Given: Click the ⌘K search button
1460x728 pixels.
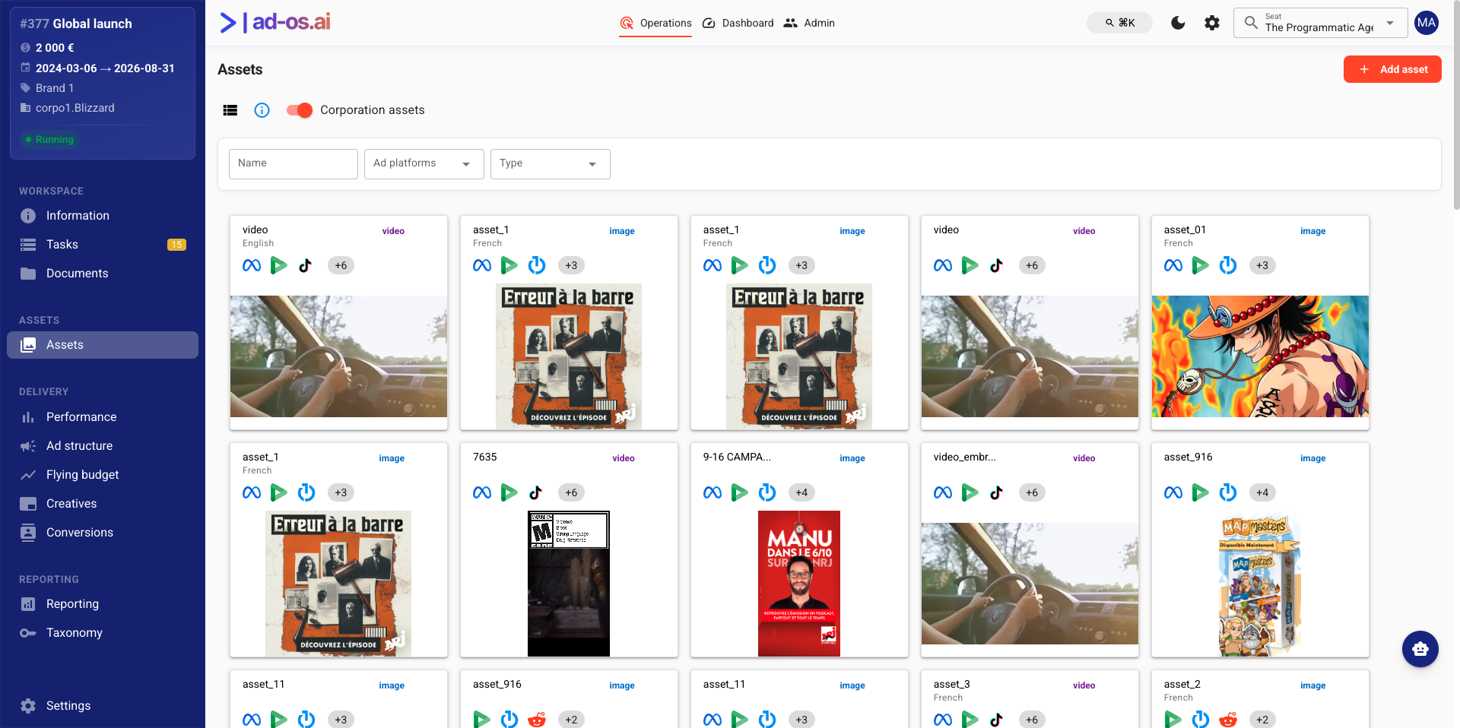Looking at the screenshot, I should [x=1119, y=23].
